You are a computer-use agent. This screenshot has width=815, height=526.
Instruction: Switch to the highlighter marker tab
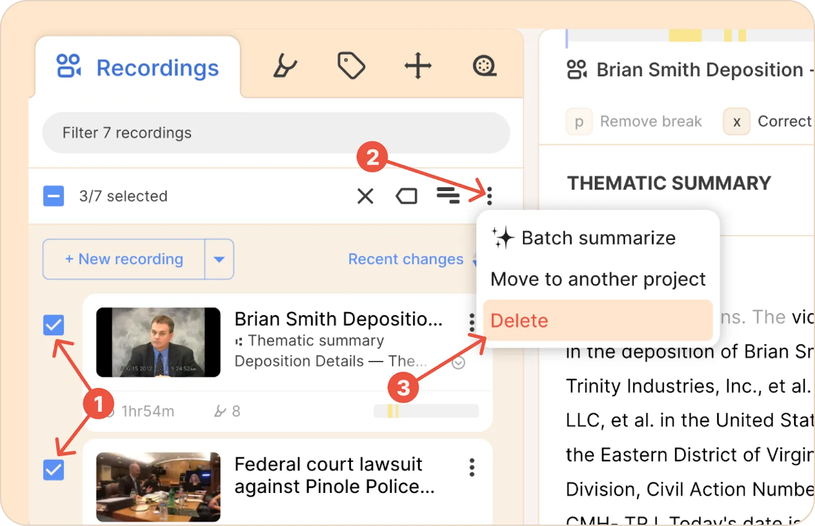click(x=285, y=66)
